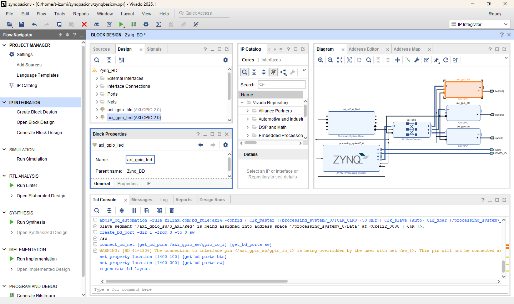The image size is (514, 304).
Task: Click the Generate Bitstream icon in main toolbar
Action: [133, 24]
